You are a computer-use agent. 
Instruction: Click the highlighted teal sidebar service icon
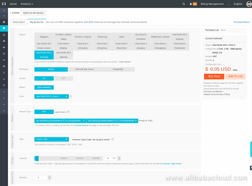pyautogui.click(x=4, y=28)
